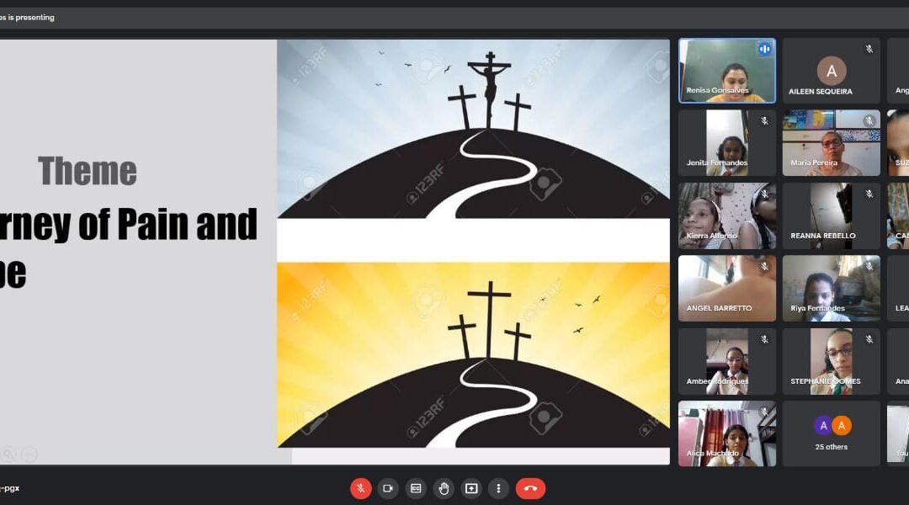Click muted mic icon on Maria Pereira tile
The image size is (909, 505).
[x=869, y=120]
